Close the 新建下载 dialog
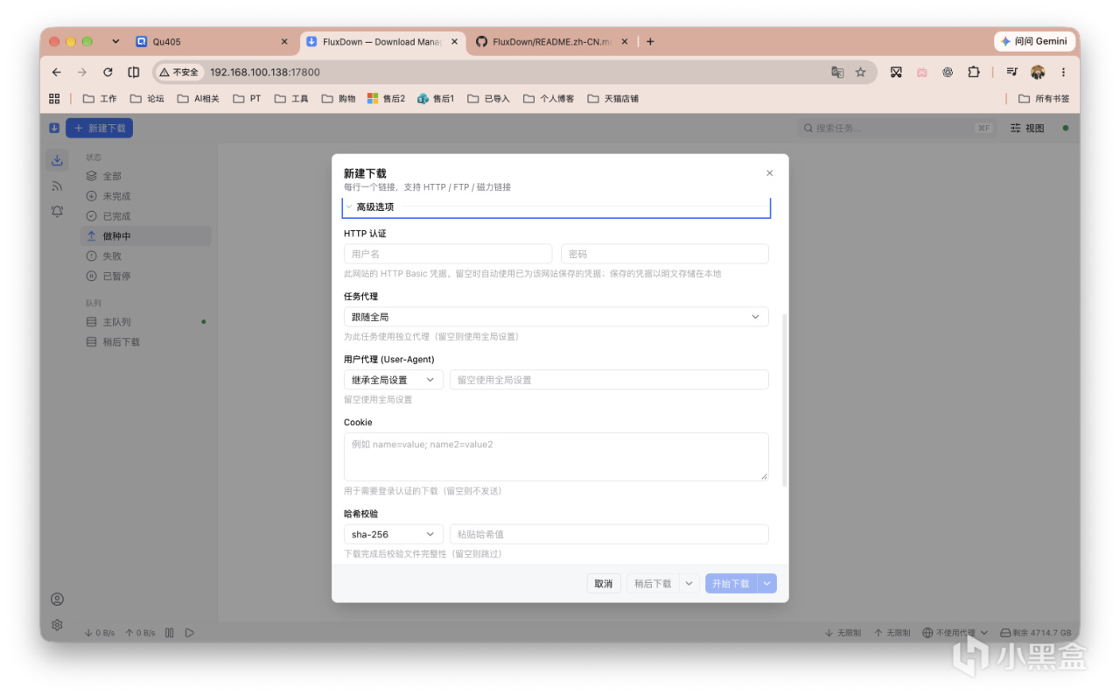This screenshot has height=695, width=1120. (769, 173)
